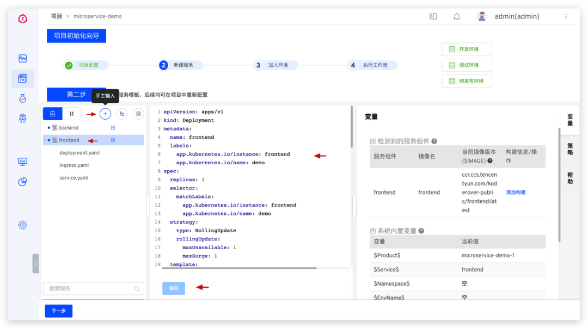This screenshot has width=588, height=328.
Task: Switch to the 变量 side tab
Action: pos(570,120)
